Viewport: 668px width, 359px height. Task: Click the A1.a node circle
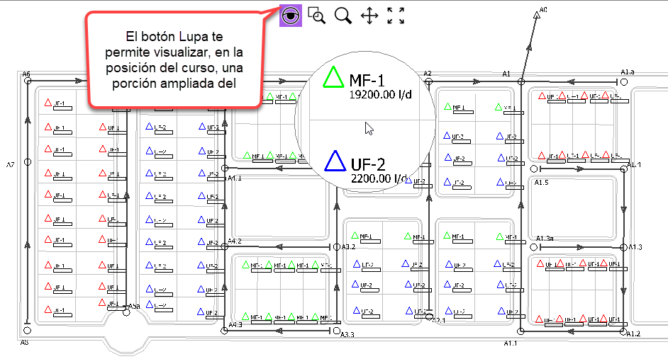point(624,81)
